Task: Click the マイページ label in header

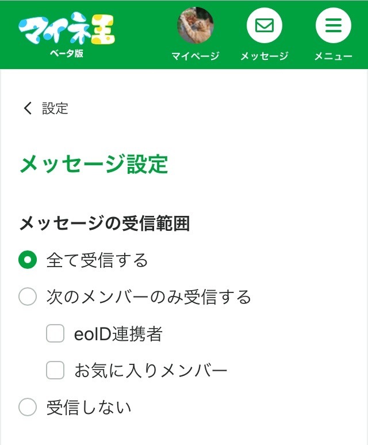Action: coord(195,56)
